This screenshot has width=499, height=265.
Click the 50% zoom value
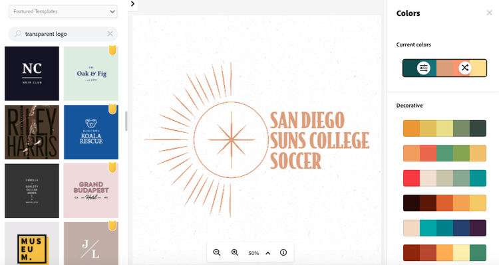click(253, 253)
